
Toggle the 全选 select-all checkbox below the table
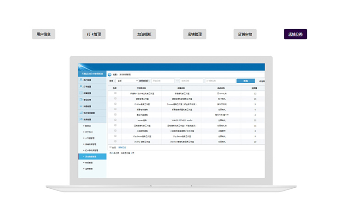click(111, 147)
